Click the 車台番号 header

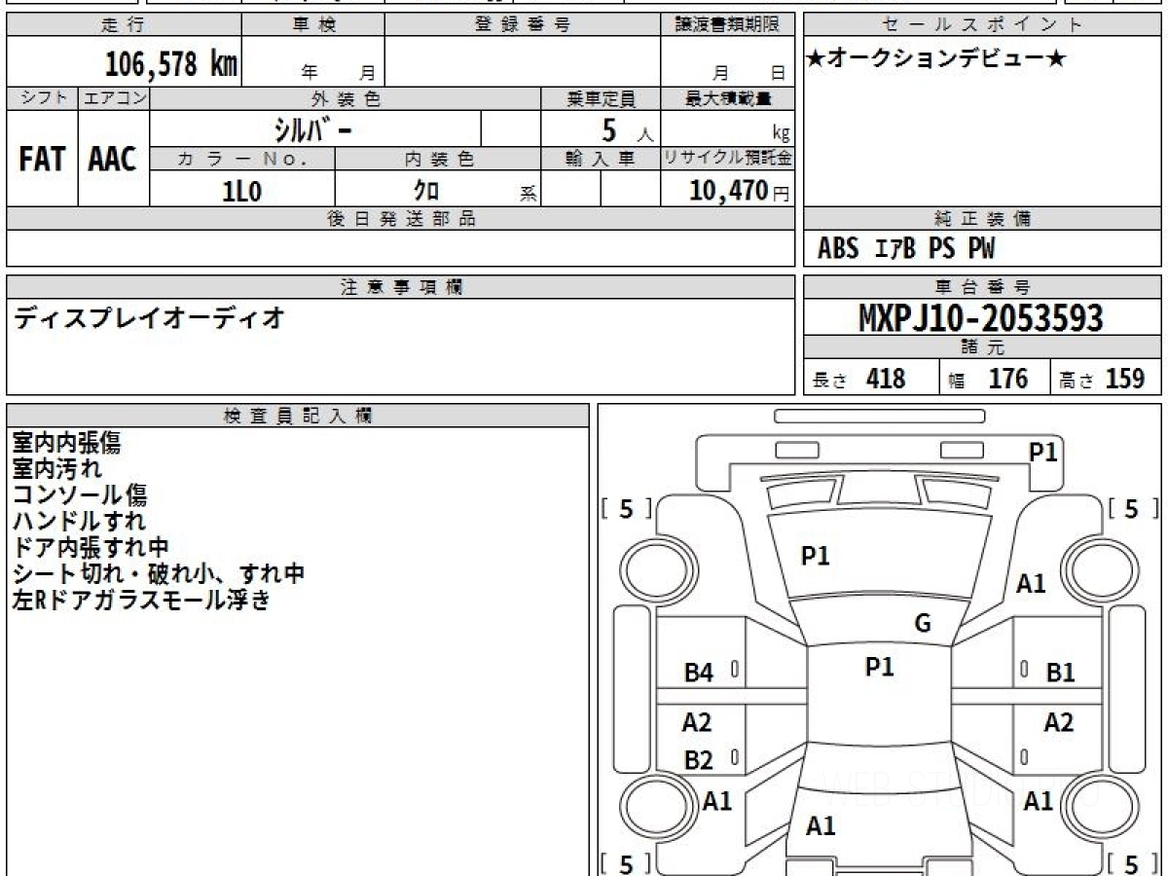pos(983,287)
